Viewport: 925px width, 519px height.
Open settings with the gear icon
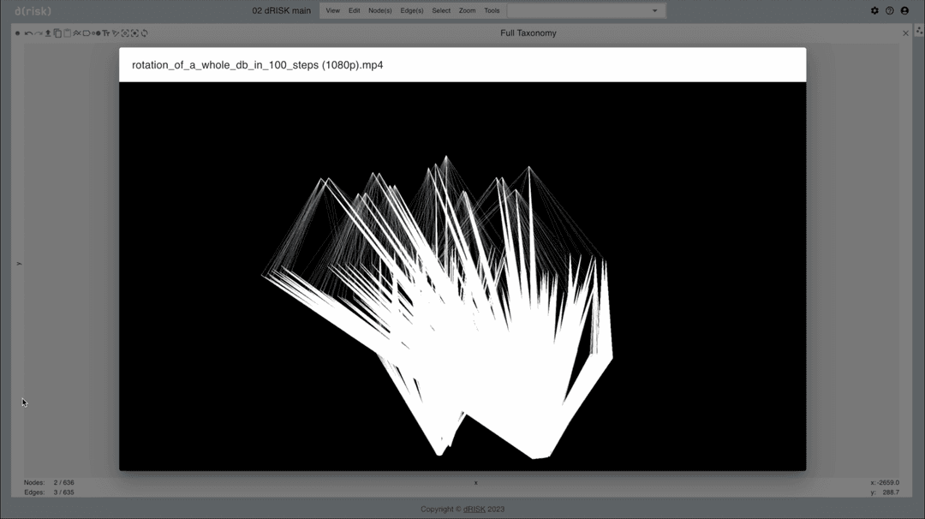tap(874, 11)
